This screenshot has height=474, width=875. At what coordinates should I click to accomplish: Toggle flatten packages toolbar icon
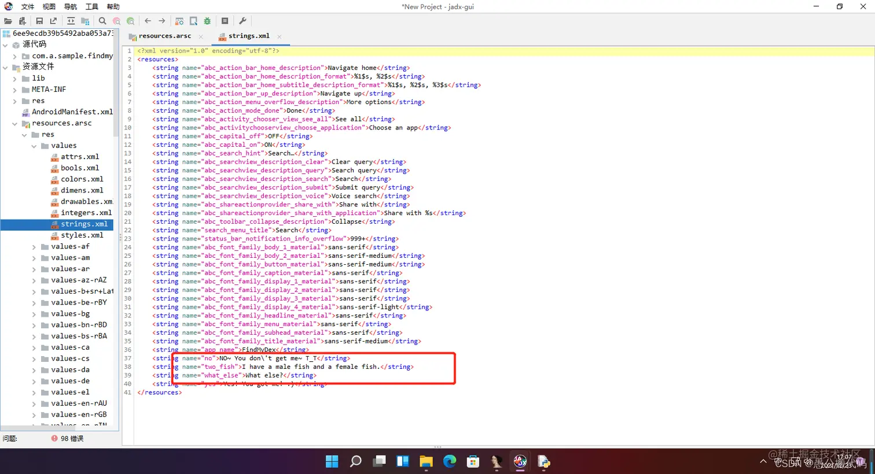(85, 21)
